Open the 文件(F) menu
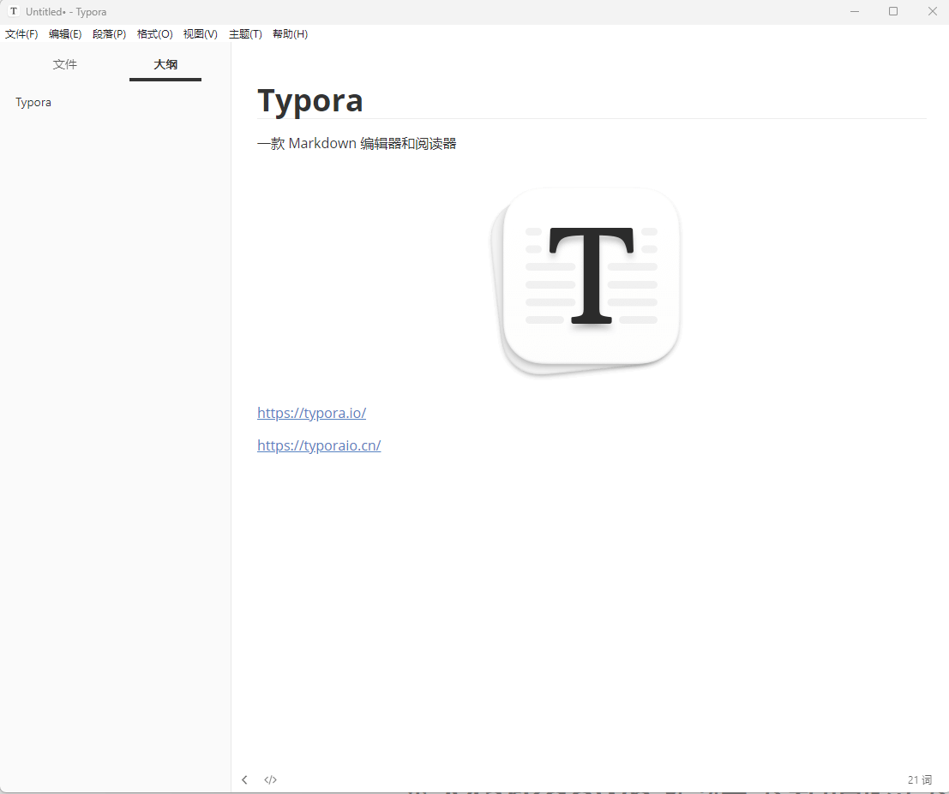Viewport: 949px width, 794px height. pyautogui.click(x=21, y=34)
